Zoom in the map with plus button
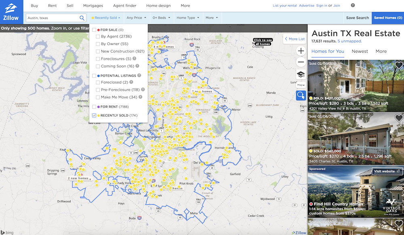This screenshot has height=235, width=404. tap(301, 51)
